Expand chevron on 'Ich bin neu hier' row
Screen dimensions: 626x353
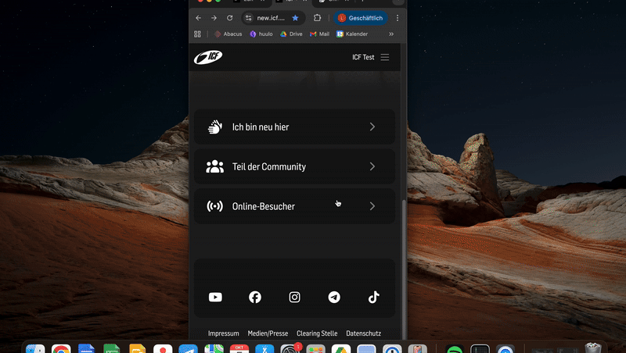pyautogui.click(x=372, y=127)
